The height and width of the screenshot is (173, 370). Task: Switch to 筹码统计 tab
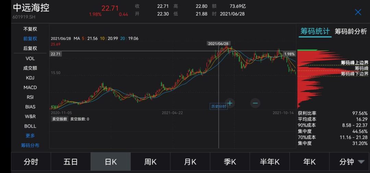coord(315,31)
